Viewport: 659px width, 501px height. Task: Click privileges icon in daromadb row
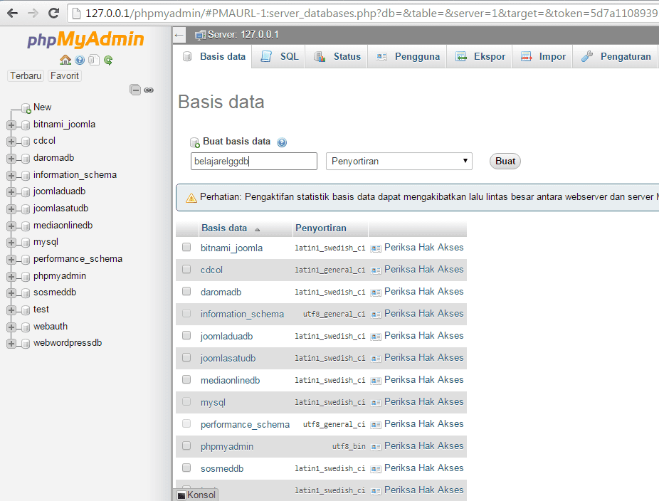tap(376, 292)
